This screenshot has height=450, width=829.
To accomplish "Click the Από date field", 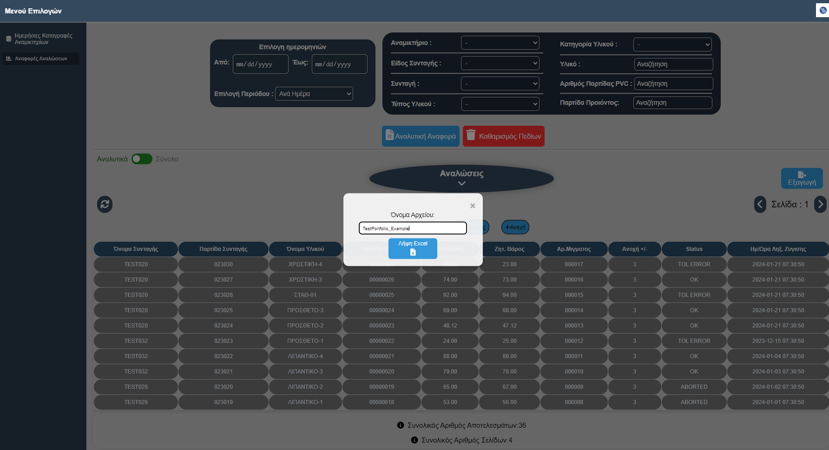I will point(260,64).
